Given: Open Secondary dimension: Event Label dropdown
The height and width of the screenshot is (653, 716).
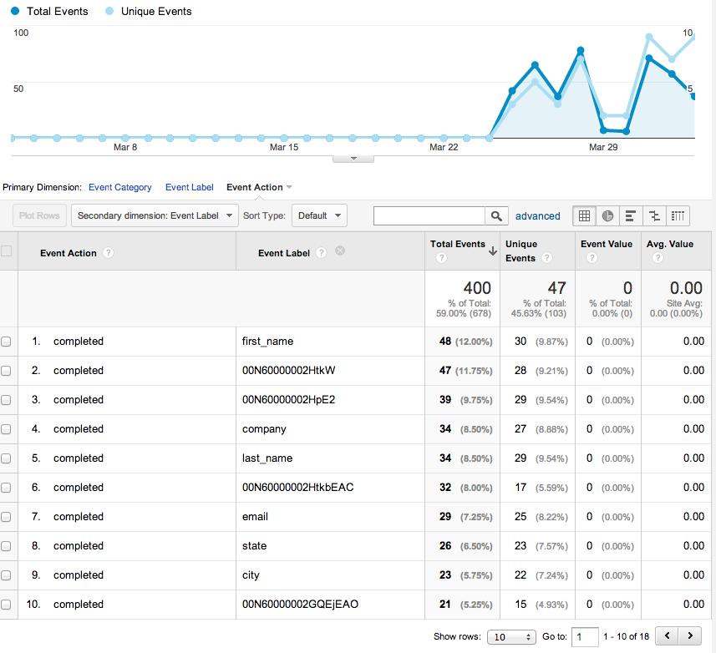Looking at the screenshot, I should [155, 215].
